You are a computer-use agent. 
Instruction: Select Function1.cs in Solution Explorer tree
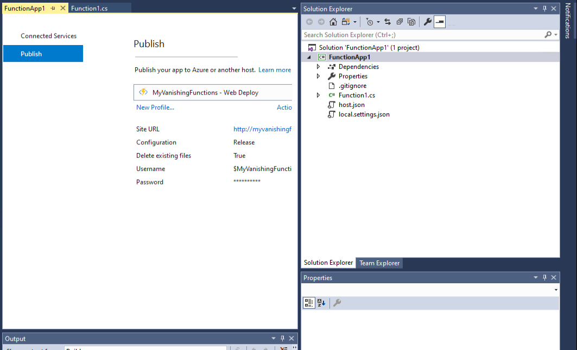click(x=357, y=96)
